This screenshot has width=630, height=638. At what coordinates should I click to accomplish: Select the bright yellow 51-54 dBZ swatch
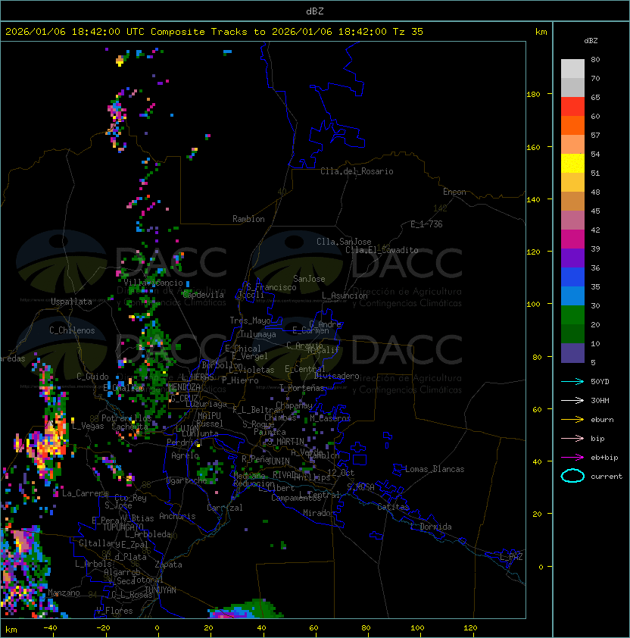point(572,163)
